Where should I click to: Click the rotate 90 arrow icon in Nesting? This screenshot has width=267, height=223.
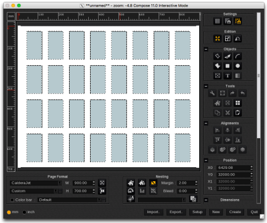(131, 191)
